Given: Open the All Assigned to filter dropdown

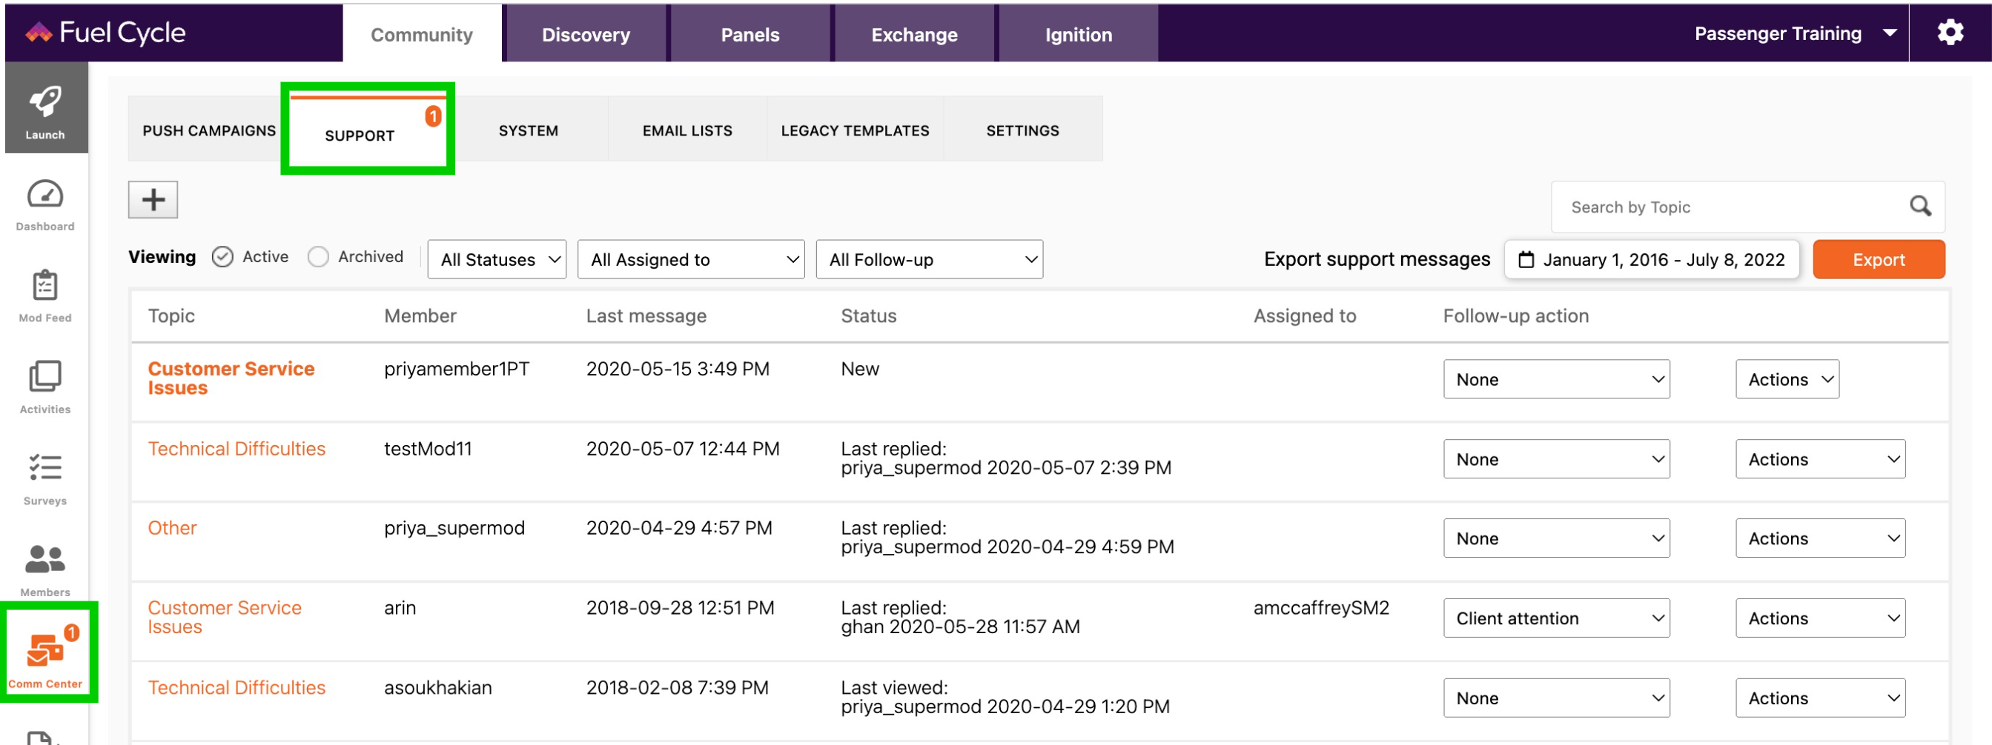Looking at the screenshot, I should click(x=690, y=260).
